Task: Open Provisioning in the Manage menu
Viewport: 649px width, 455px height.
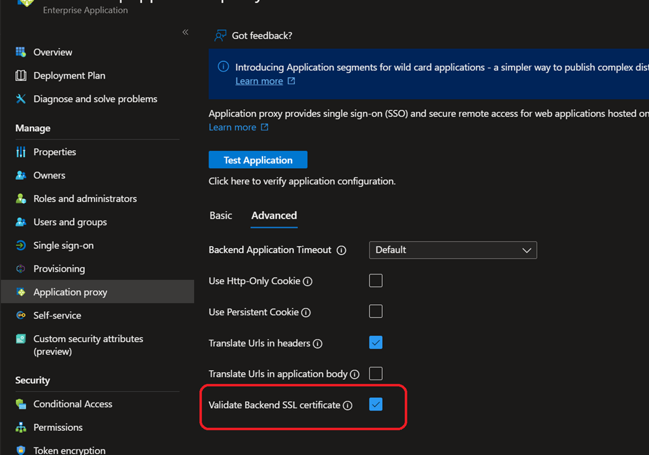Action: click(59, 269)
